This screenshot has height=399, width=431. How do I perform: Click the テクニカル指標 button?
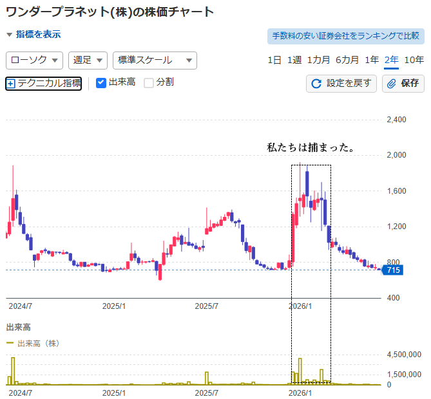coord(43,84)
